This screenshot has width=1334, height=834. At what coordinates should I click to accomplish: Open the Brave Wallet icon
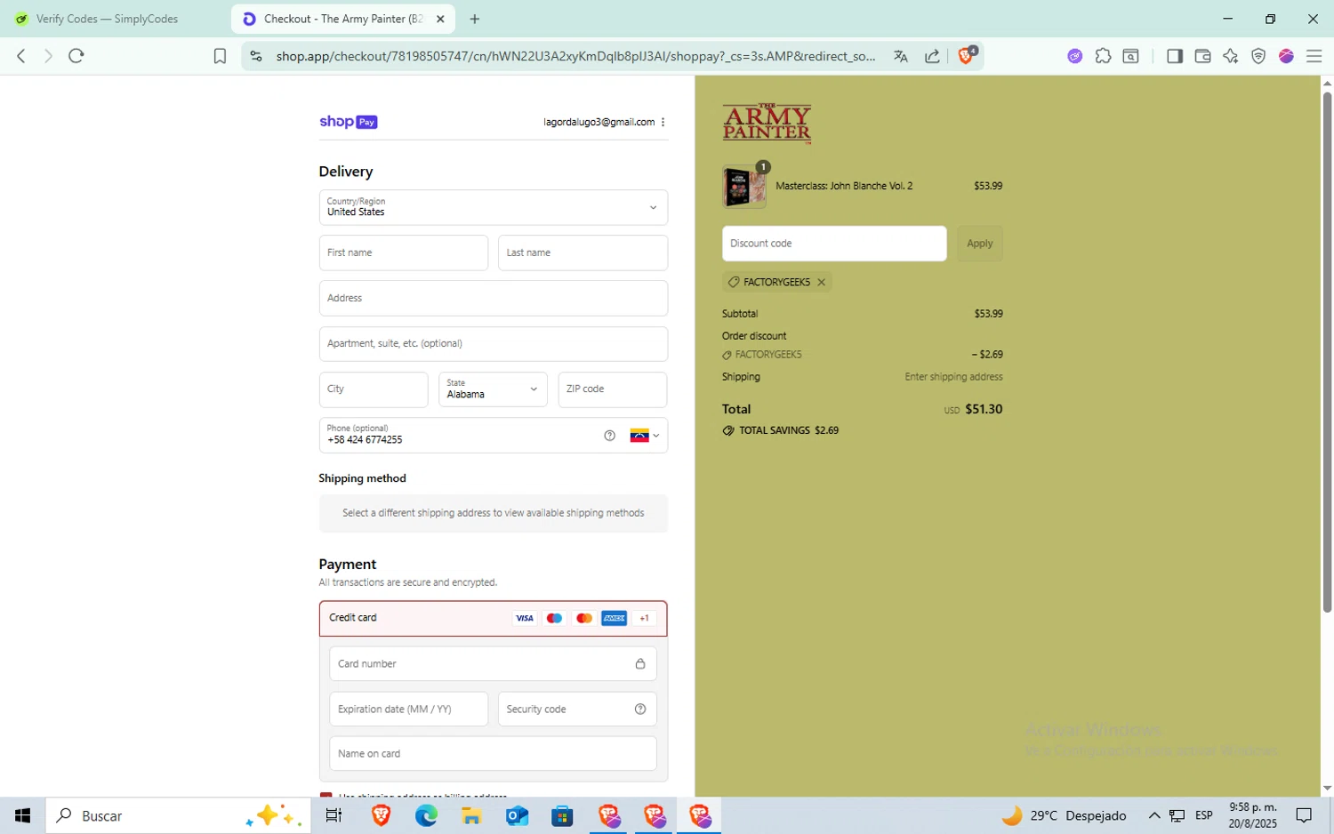coord(1202,56)
